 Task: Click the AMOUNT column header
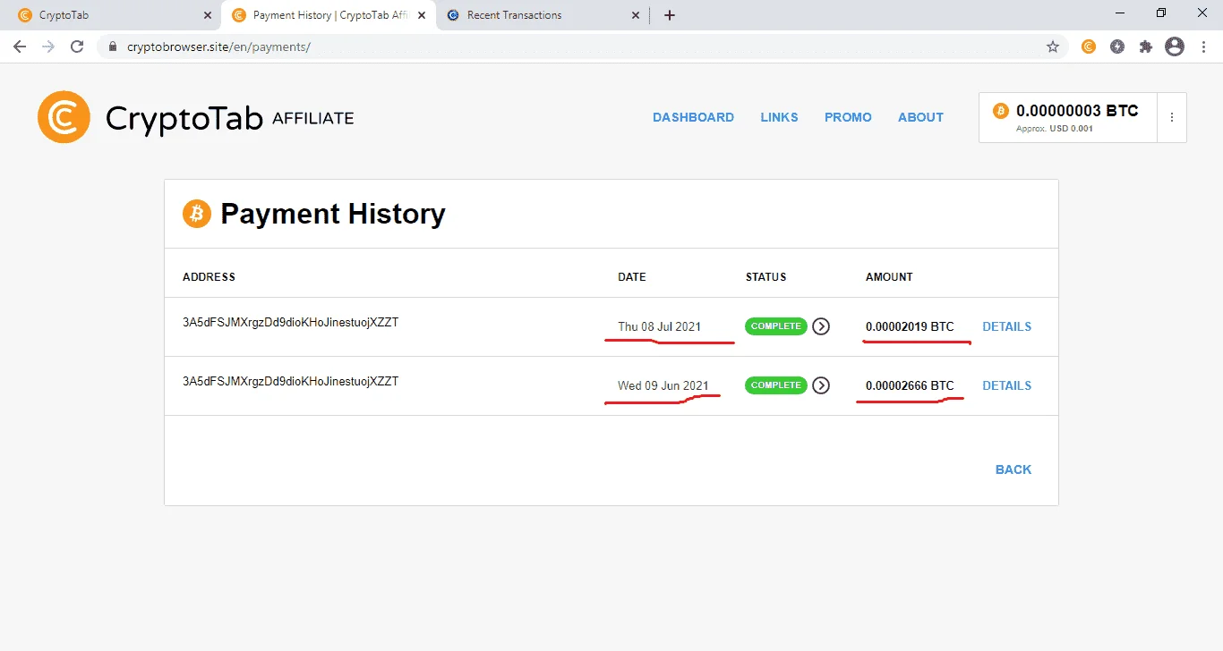pyautogui.click(x=889, y=277)
